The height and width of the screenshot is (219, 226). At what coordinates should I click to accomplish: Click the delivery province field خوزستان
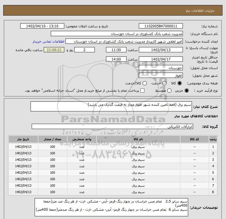[x=161, y=68]
